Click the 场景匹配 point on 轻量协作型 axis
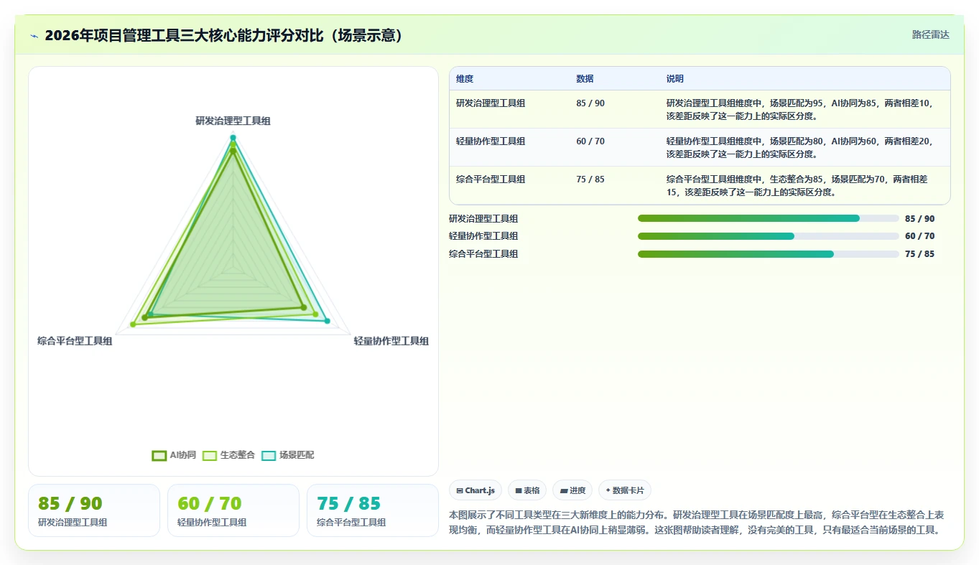 click(x=327, y=321)
